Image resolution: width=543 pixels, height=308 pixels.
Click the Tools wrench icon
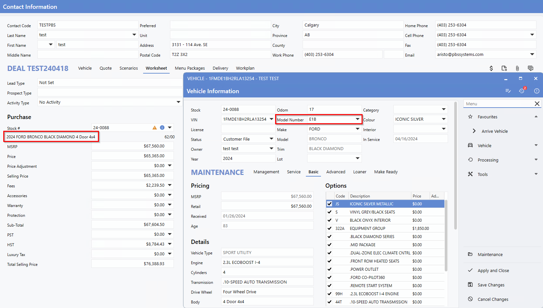click(x=470, y=174)
